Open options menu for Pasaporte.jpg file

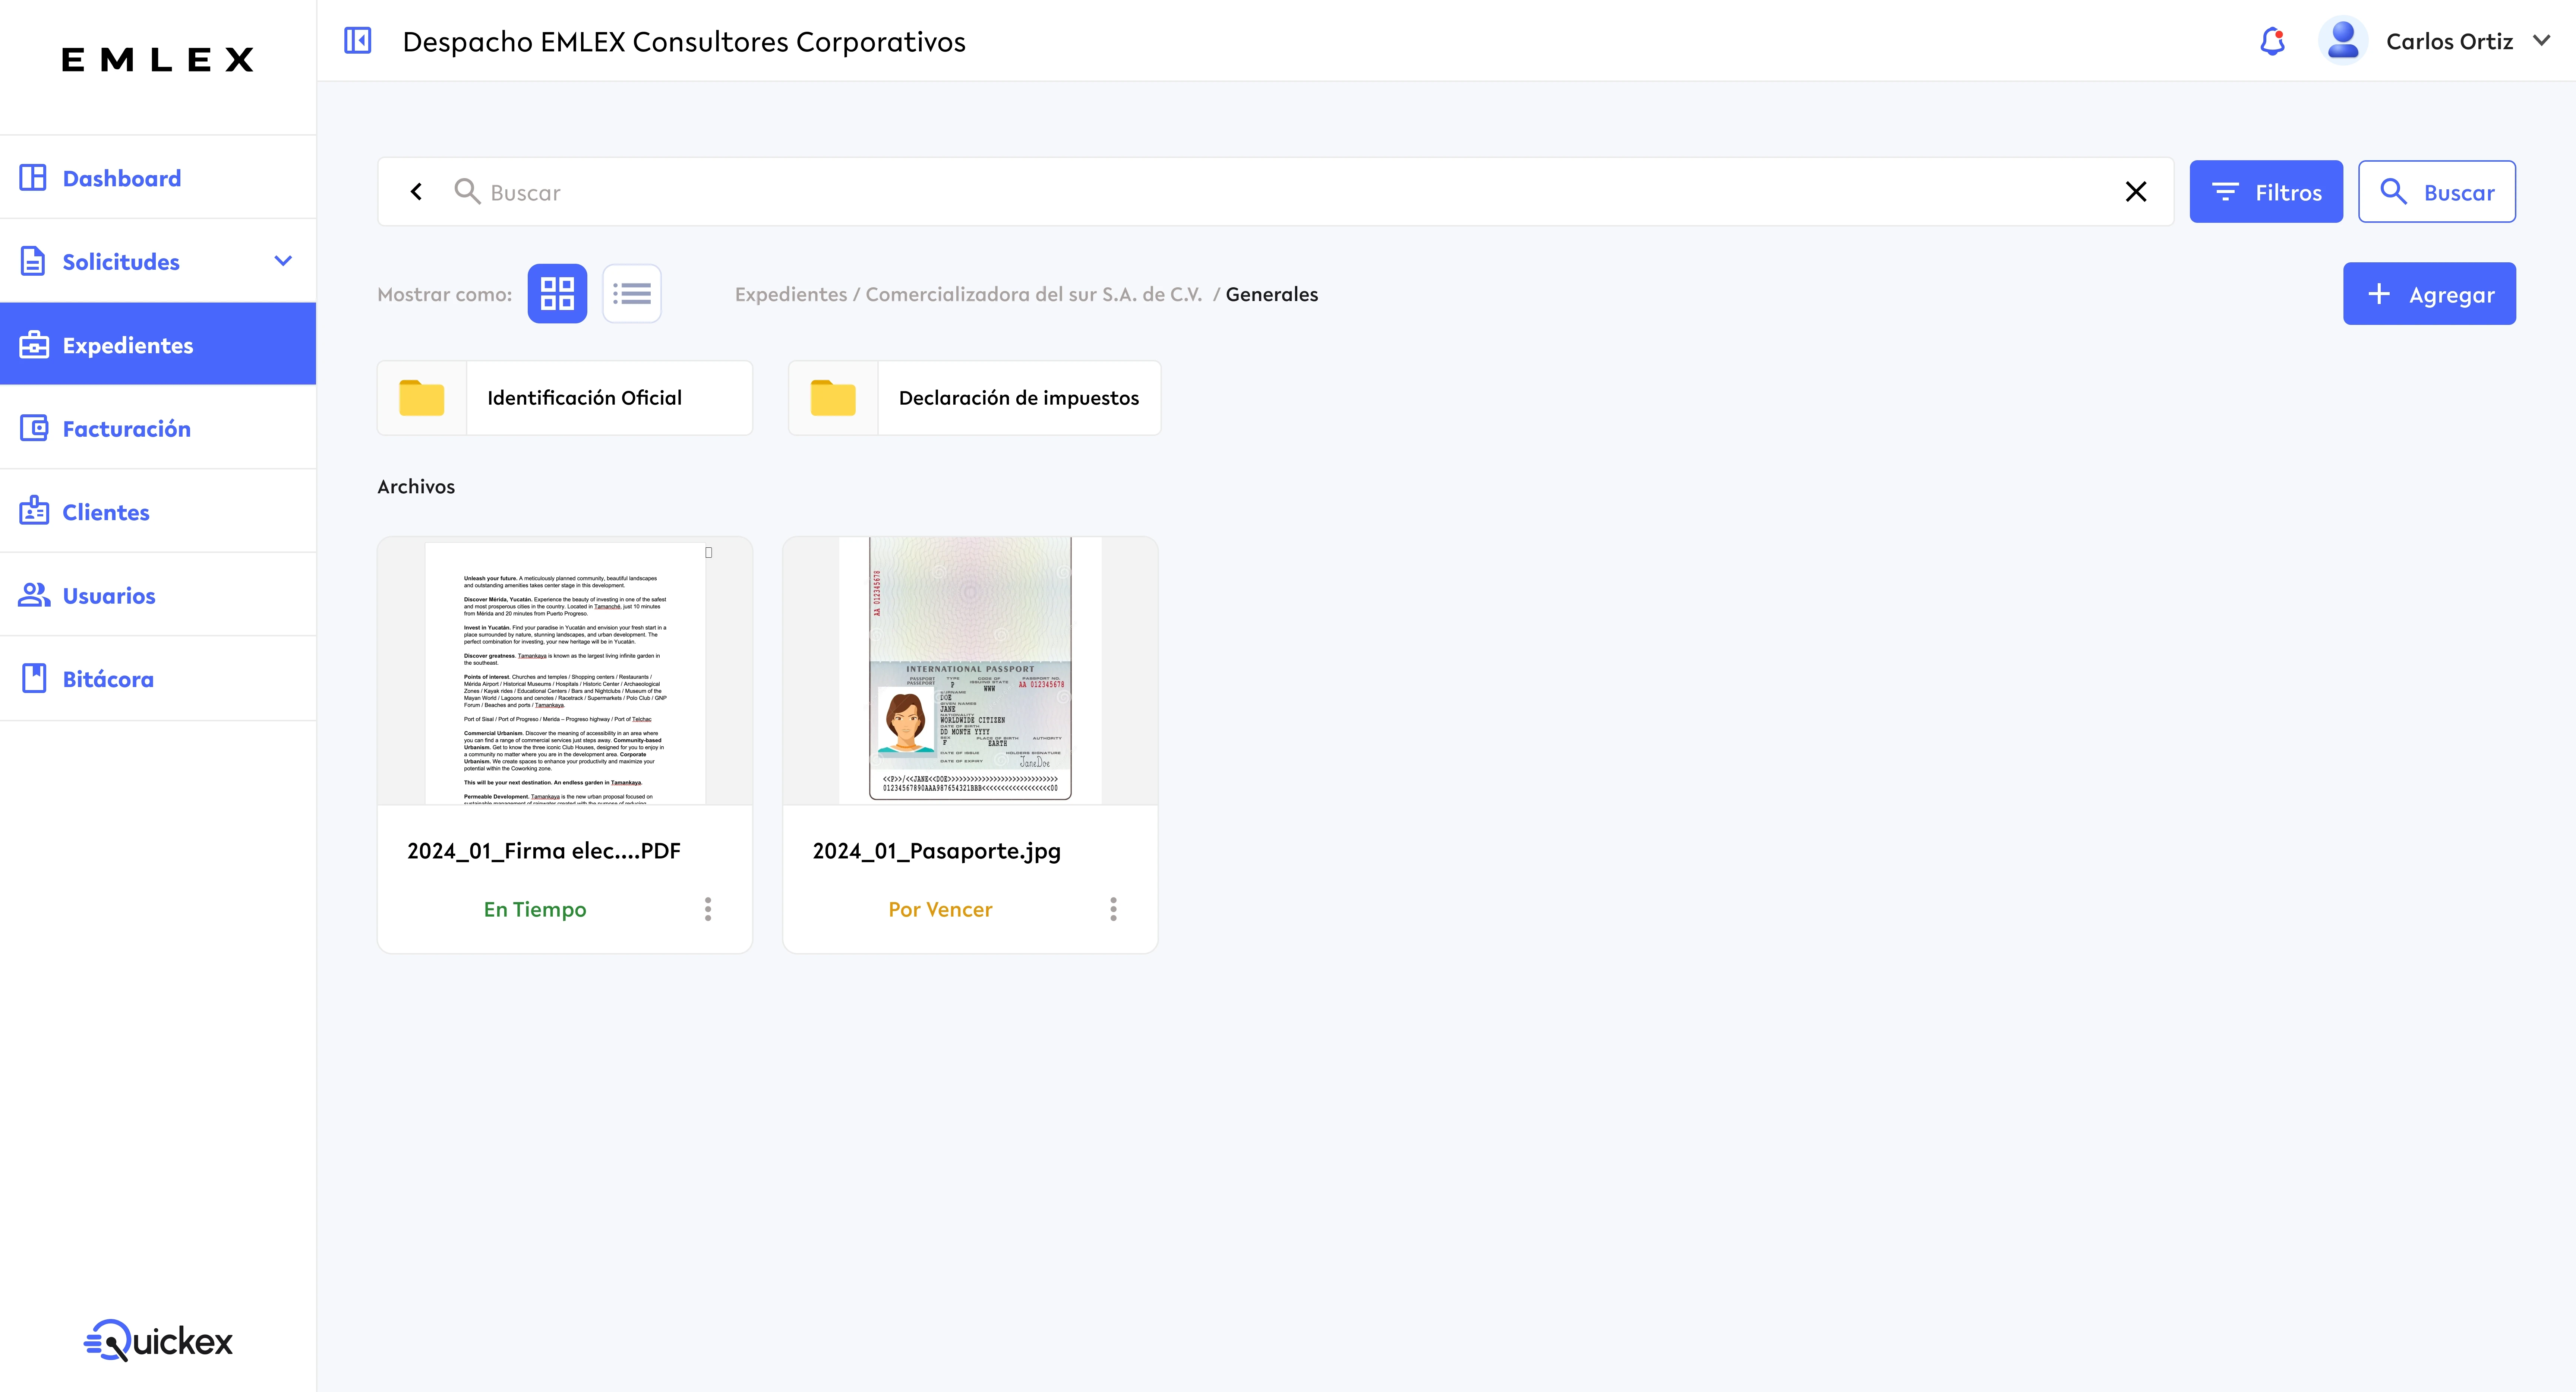click(x=1113, y=909)
